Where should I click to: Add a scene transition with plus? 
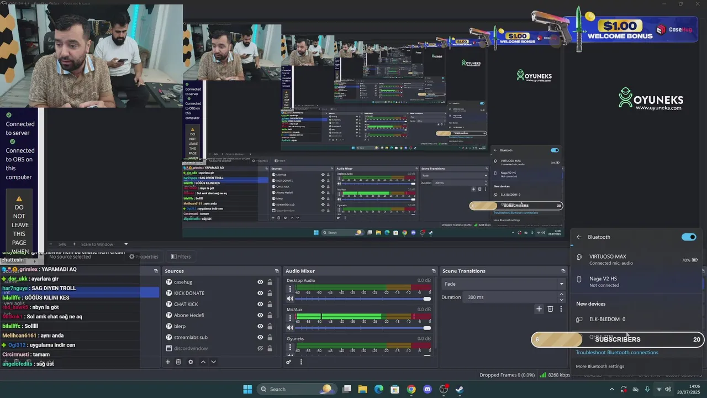point(539,309)
